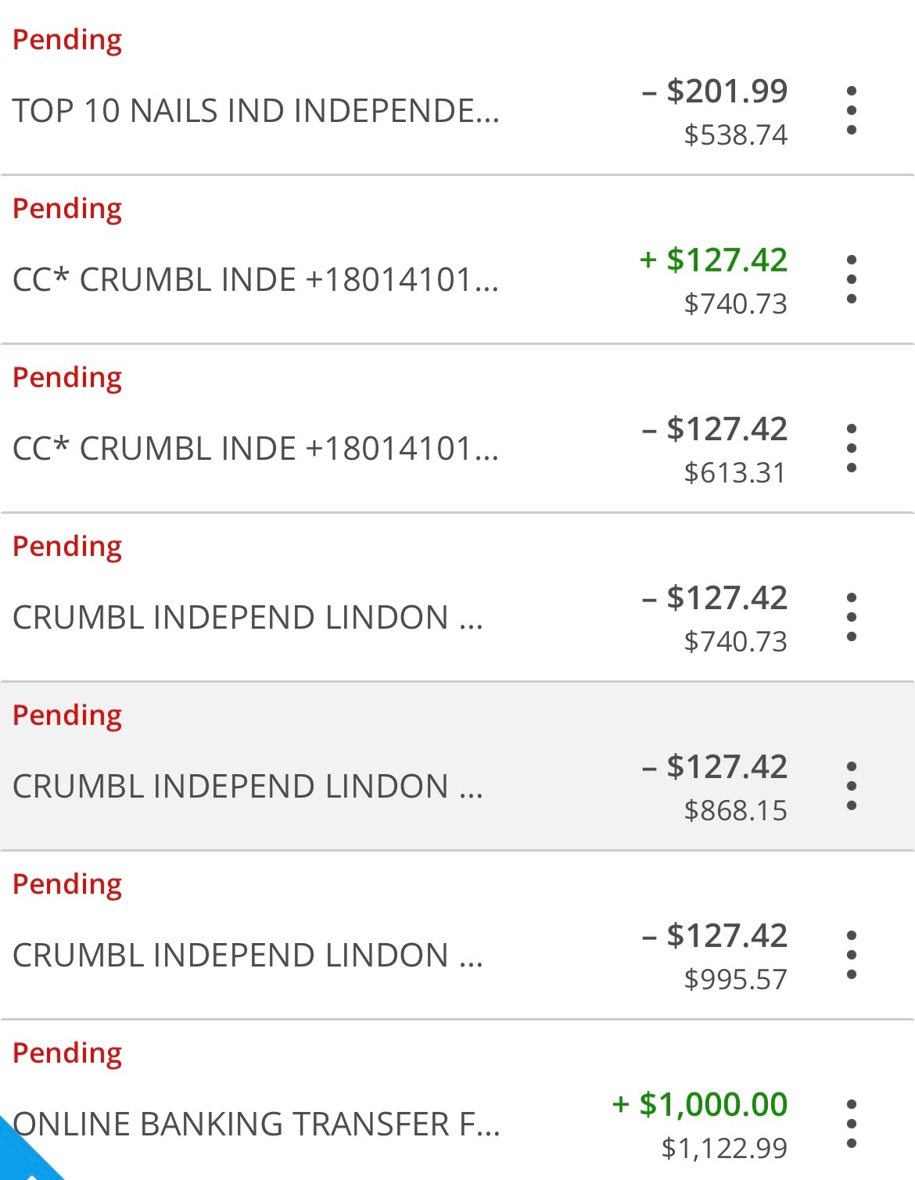Click the -$201.99 charge amount
Viewport: 915px width, 1180px height.
tap(715, 91)
